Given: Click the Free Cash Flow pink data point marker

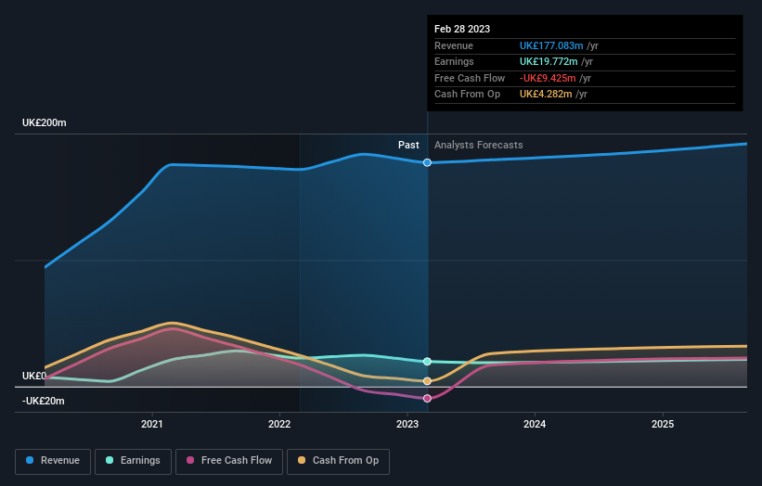Looking at the screenshot, I should click(427, 399).
